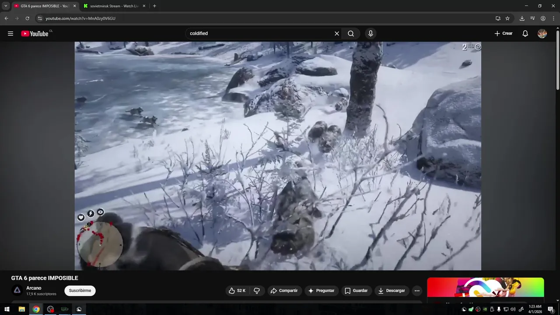Open the Arcano channel avatar

pyautogui.click(x=17, y=290)
